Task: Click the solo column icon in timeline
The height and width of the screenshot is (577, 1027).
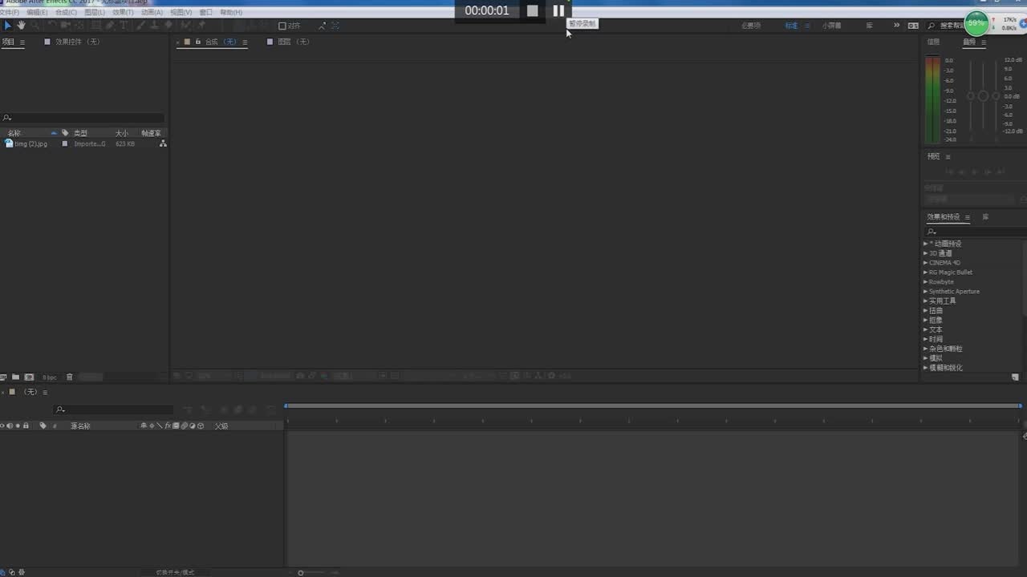Action: coord(18,426)
